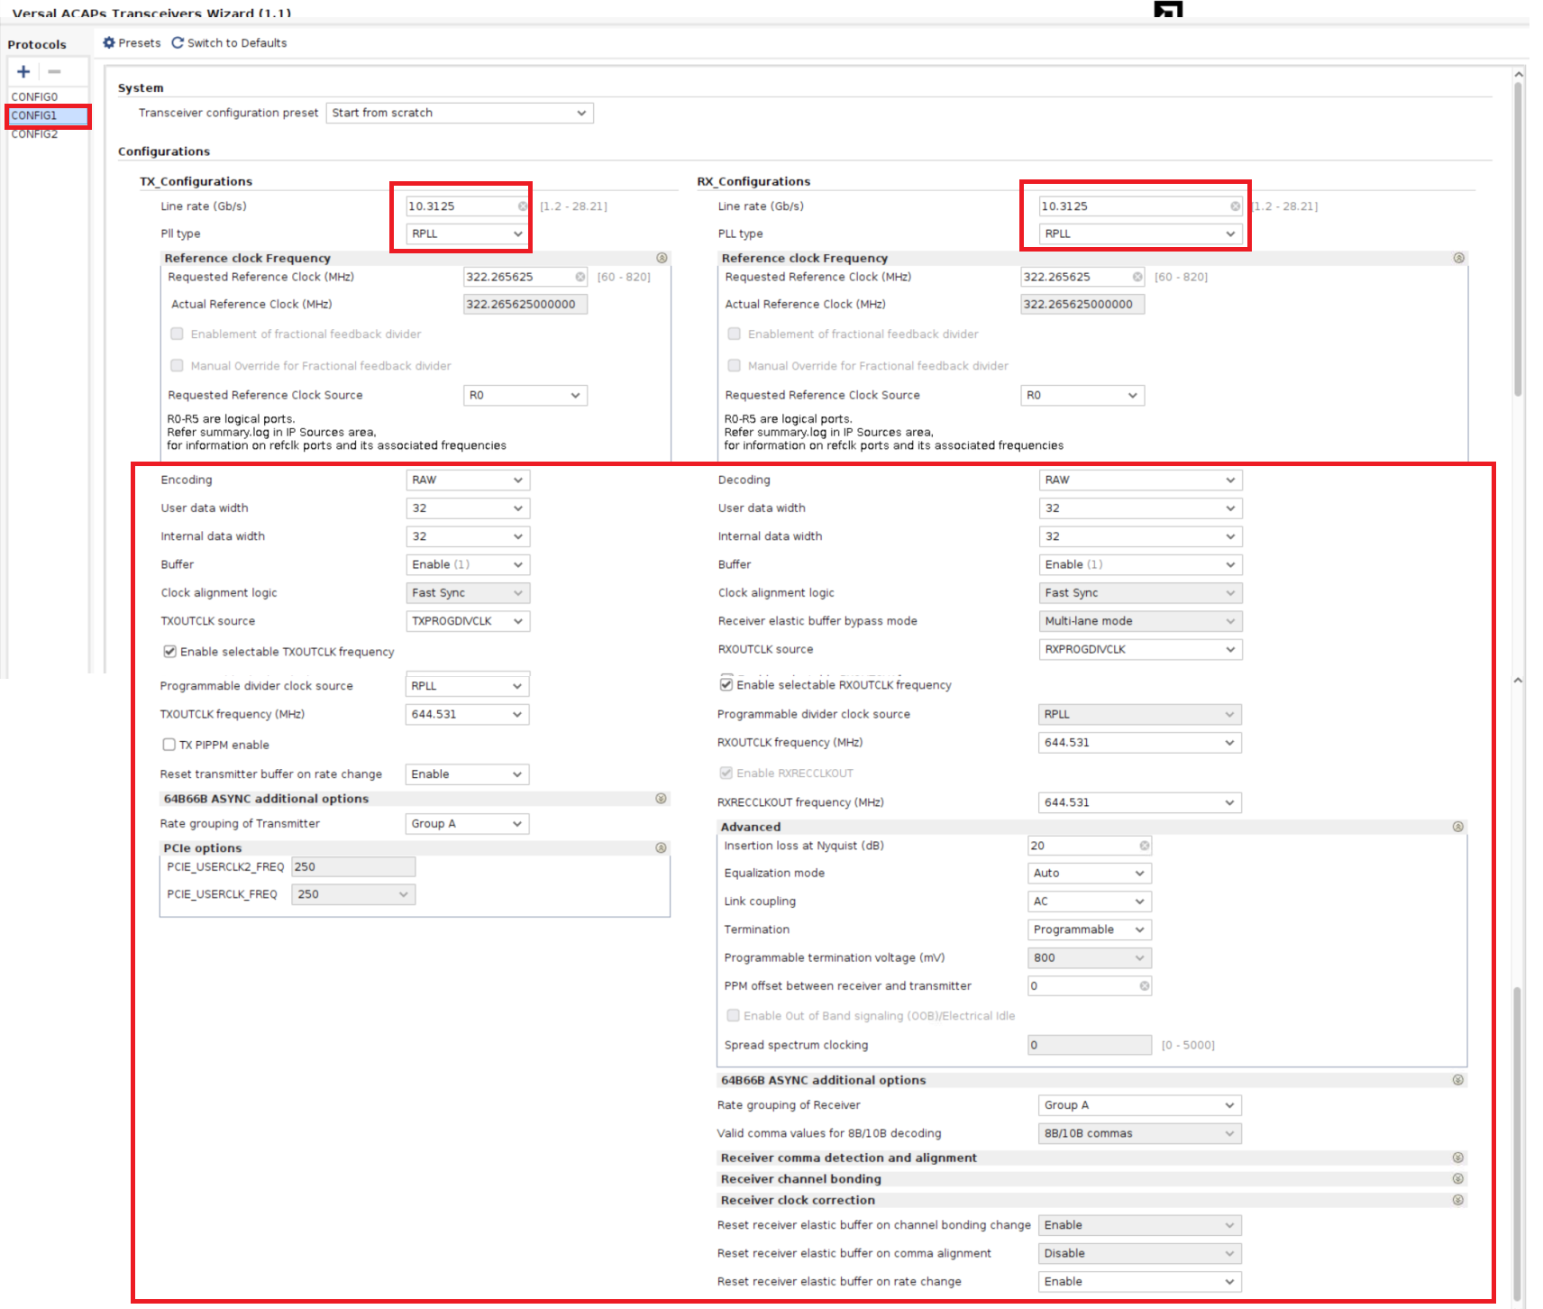Collapse the Receiver clock correction section icon
This screenshot has width=1543, height=1309.
pos(1458,1200)
